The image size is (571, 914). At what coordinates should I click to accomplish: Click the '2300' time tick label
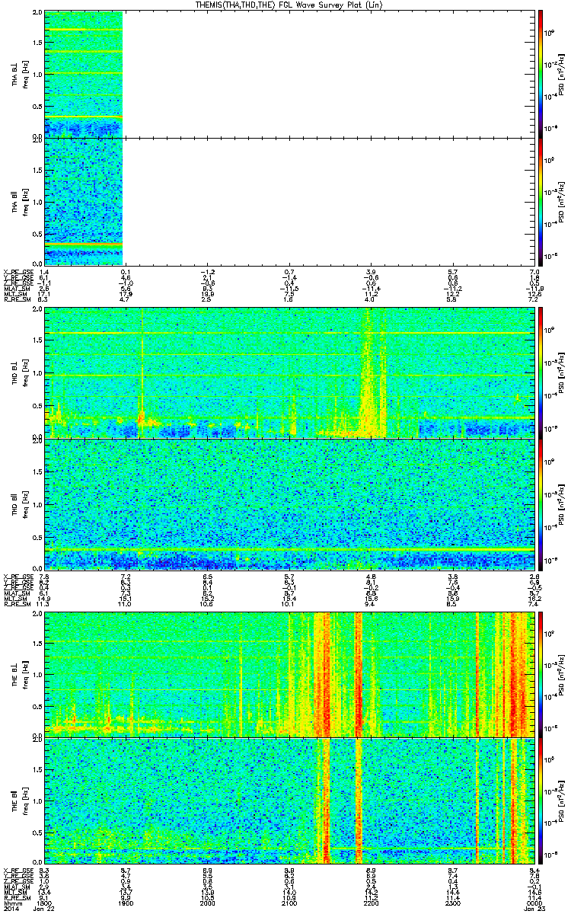click(452, 902)
